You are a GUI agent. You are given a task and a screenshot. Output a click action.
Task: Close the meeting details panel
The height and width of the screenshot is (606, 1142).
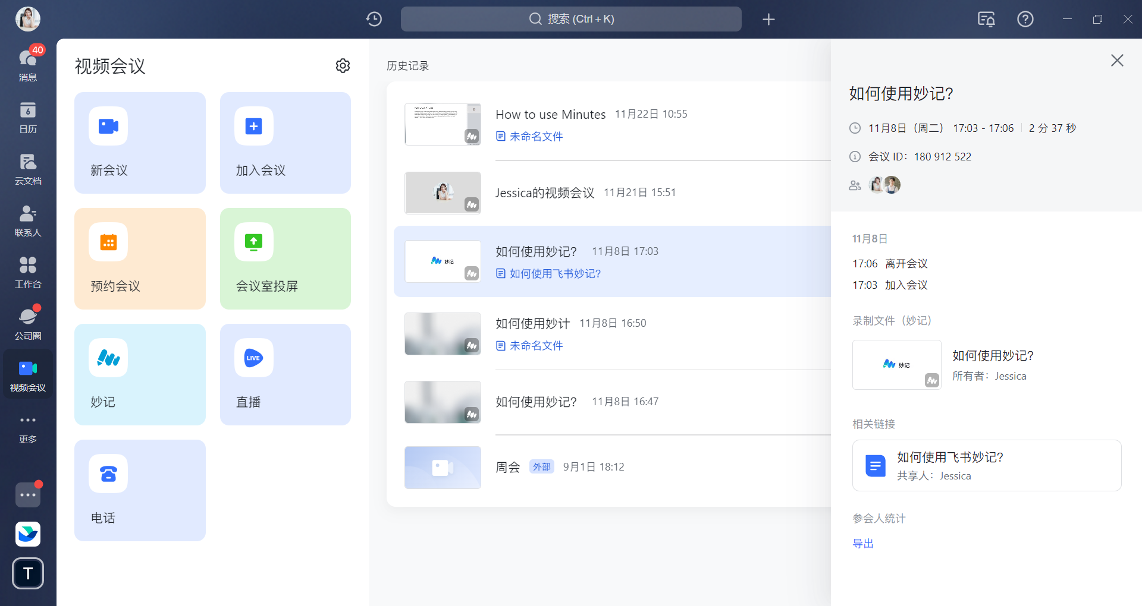click(x=1116, y=61)
